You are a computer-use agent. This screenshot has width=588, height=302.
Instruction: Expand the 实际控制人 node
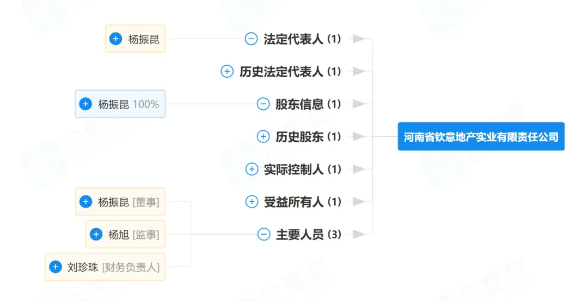click(252, 169)
